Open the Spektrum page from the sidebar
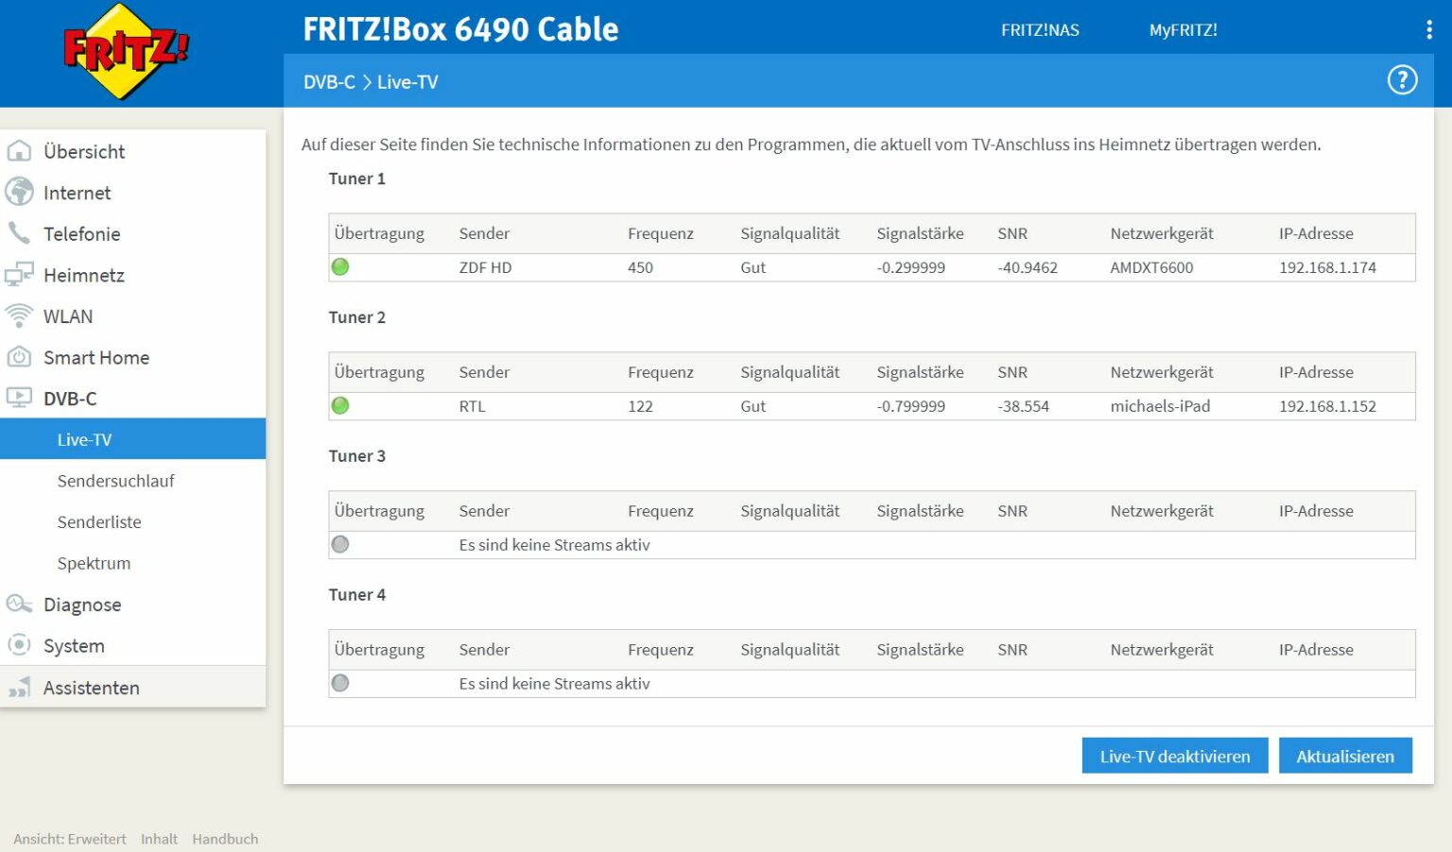Screen dimensions: 1452x852 point(94,563)
